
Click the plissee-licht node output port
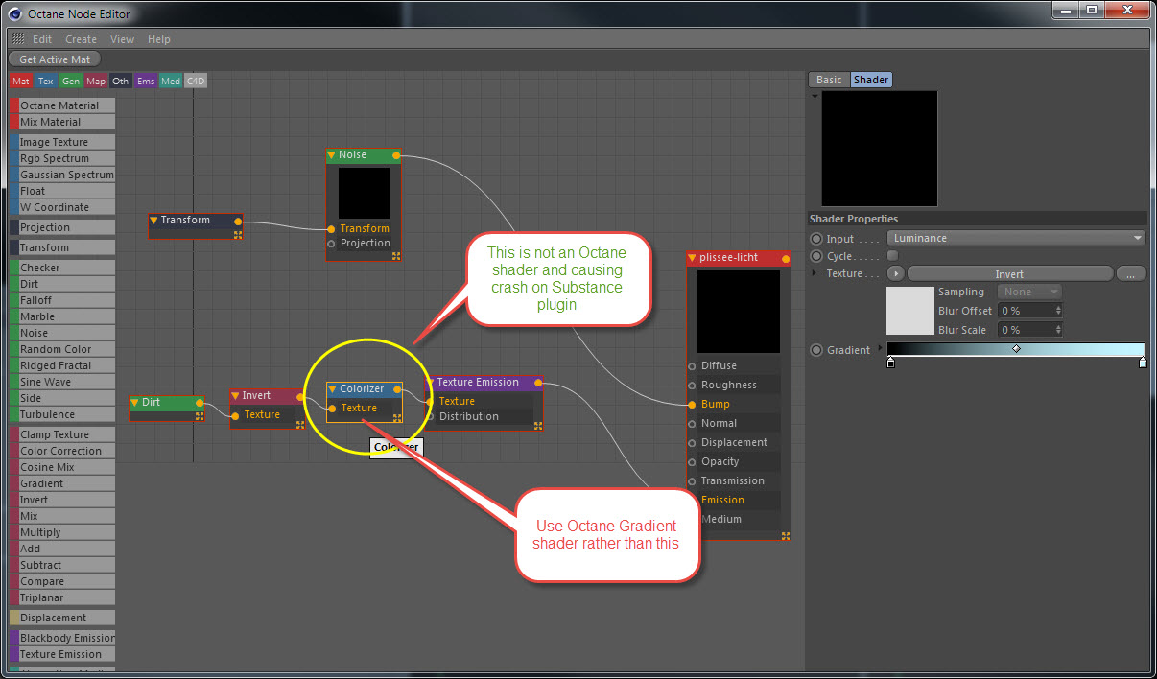[x=787, y=258]
